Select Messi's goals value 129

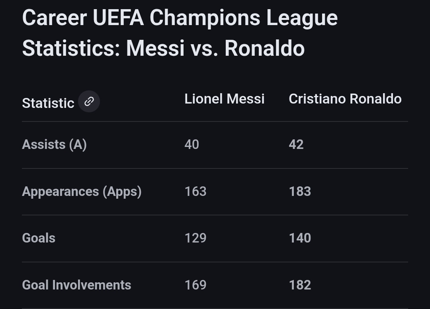pyautogui.click(x=195, y=238)
